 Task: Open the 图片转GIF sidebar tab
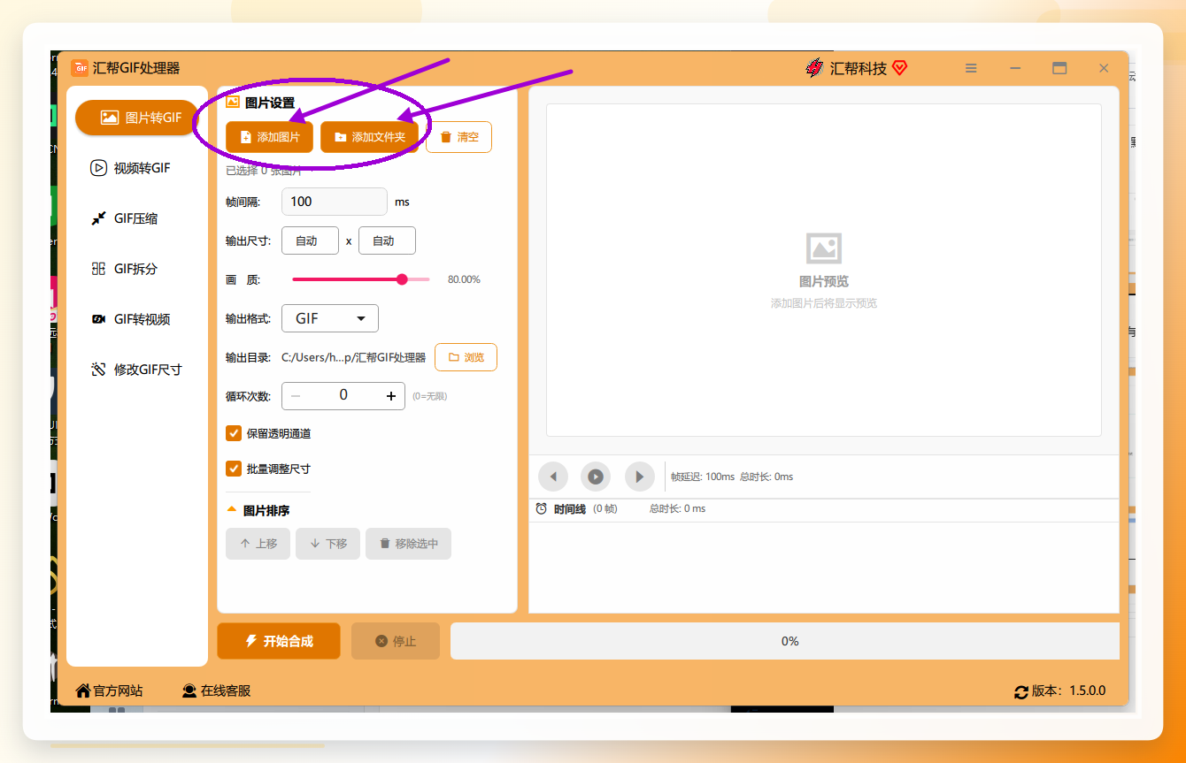[137, 118]
